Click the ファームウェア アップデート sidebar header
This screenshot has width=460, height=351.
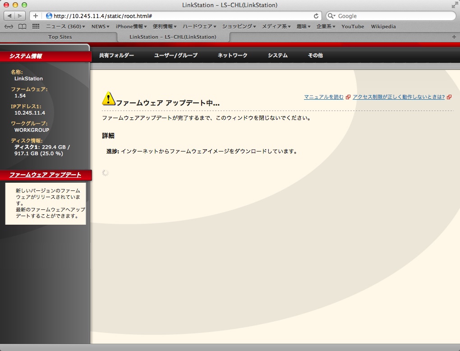(45, 175)
